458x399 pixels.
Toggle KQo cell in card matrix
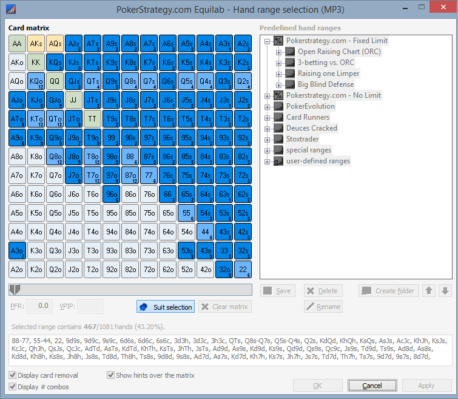click(36, 81)
